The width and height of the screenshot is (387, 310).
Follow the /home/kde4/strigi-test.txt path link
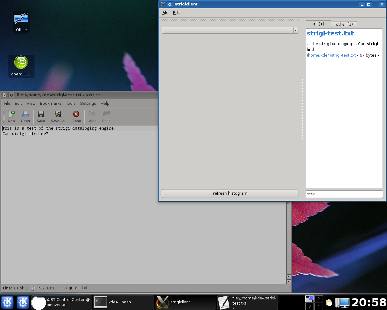click(x=332, y=55)
